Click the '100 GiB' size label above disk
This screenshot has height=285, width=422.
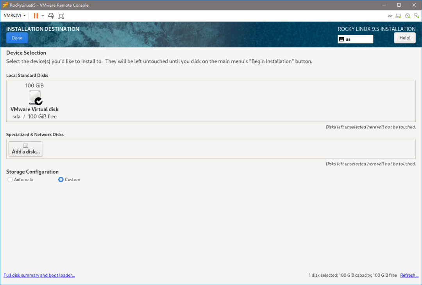34,85
